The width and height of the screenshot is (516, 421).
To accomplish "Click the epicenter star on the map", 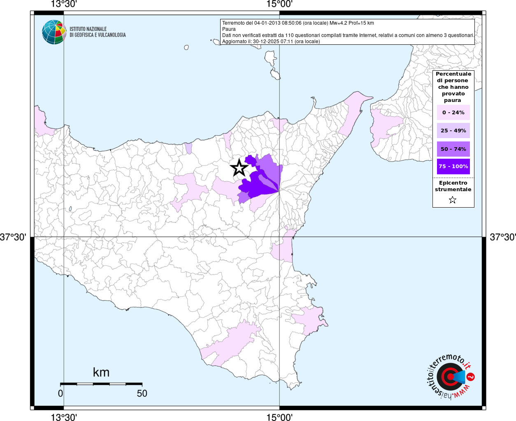I will coord(239,168).
